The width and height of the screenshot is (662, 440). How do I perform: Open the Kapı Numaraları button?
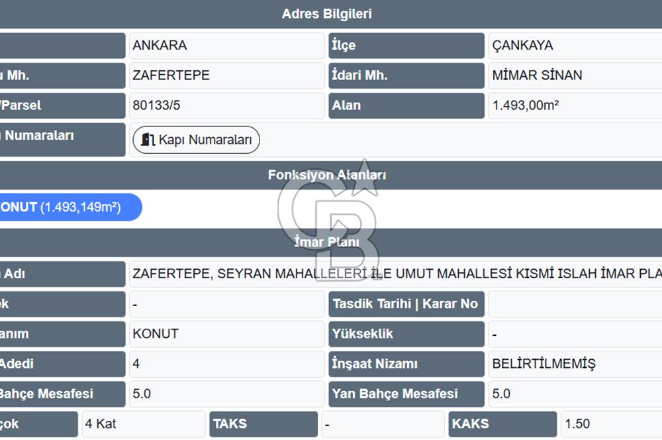click(195, 140)
